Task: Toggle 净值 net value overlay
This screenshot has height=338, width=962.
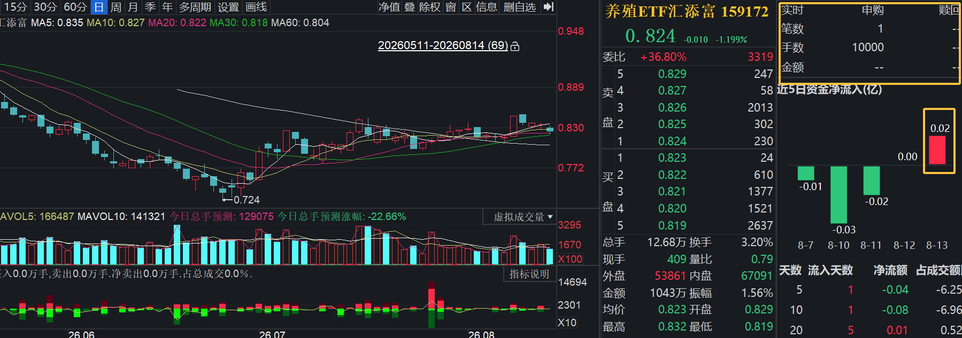Action: click(389, 7)
